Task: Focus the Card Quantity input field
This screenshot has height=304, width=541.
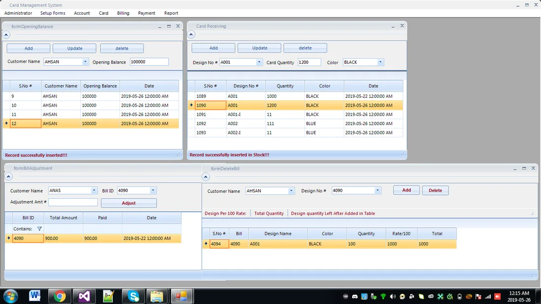Action: [309, 62]
